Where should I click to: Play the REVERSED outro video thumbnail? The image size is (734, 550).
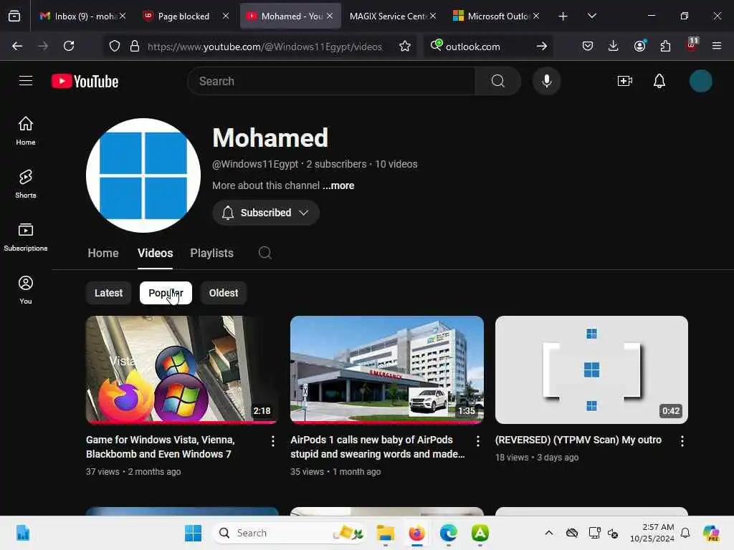591,370
